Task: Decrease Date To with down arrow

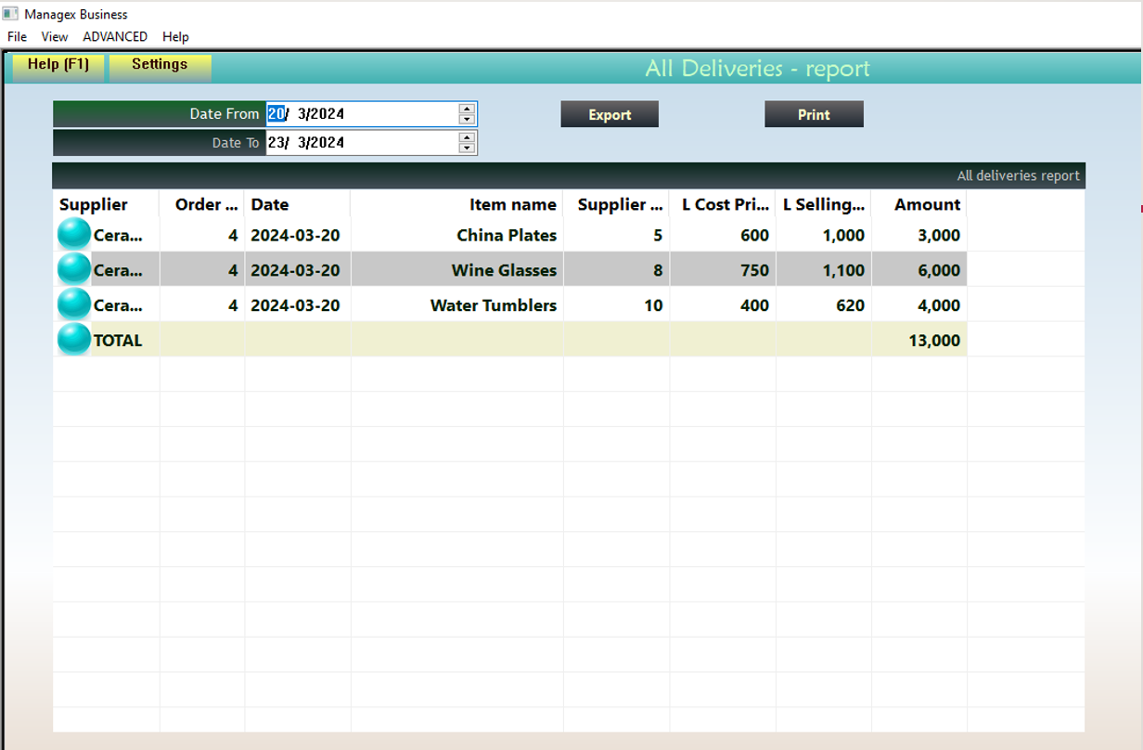Action: [467, 148]
